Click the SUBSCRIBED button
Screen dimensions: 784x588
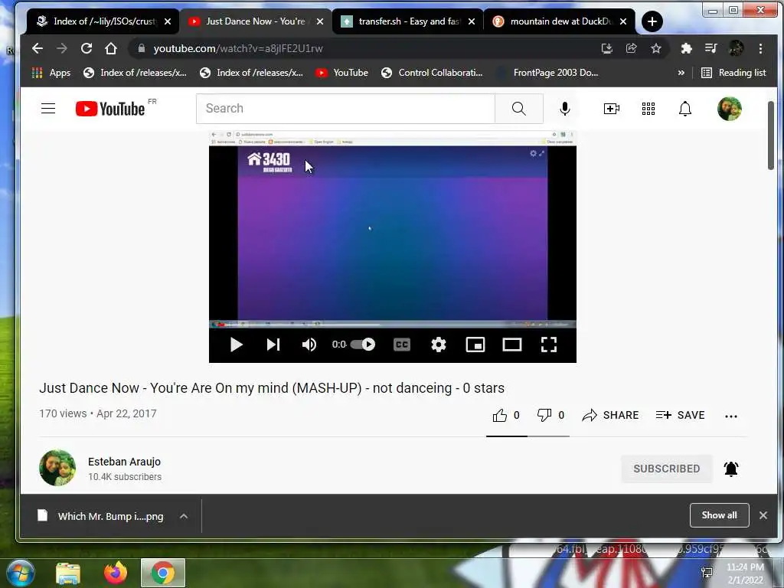pos(667,469)
